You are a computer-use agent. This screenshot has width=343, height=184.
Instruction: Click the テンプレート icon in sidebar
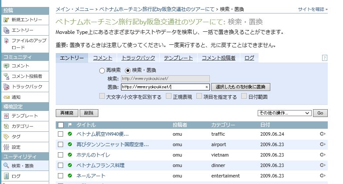(x=6, y=116)
